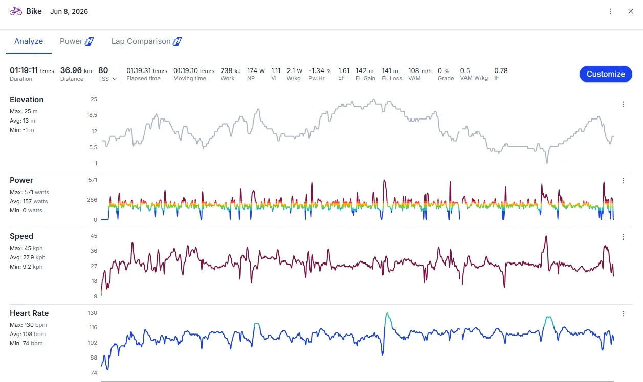The image size is (643, 382).
Task: Click the Power chart heading
Action: (21, 180)
